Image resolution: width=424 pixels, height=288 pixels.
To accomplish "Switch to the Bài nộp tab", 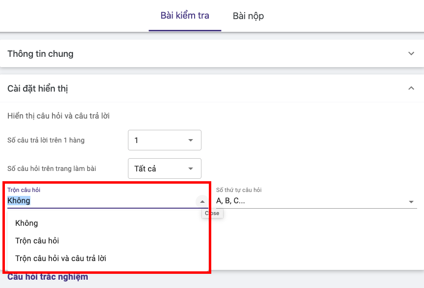I will pos(248,16).
